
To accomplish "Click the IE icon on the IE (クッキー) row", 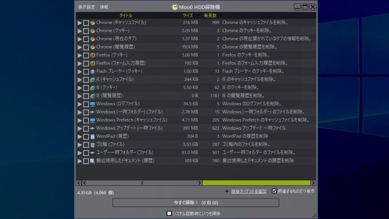I will click(x=93, y=88).
